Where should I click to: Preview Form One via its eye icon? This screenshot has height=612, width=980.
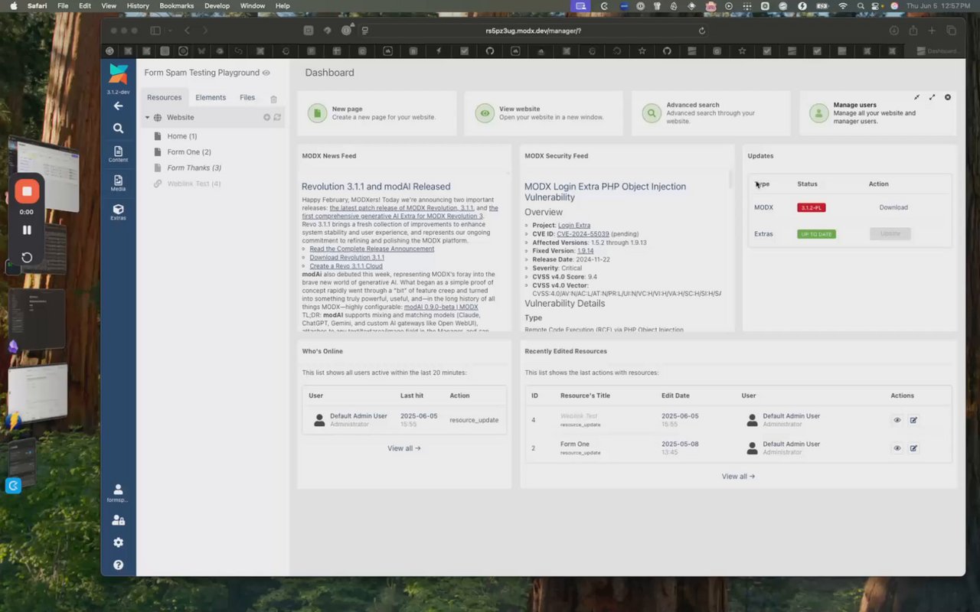click(x=897, y=448)
